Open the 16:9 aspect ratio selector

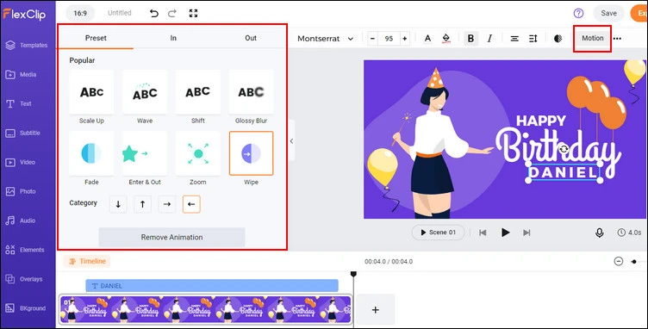(80, 13)
